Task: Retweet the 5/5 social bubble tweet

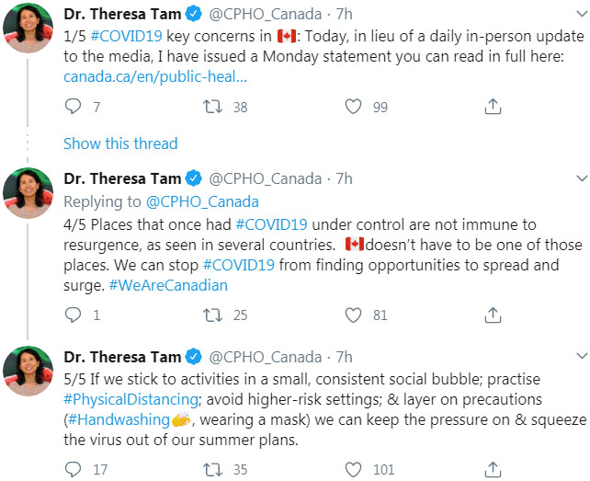Action: coord(211,469)
